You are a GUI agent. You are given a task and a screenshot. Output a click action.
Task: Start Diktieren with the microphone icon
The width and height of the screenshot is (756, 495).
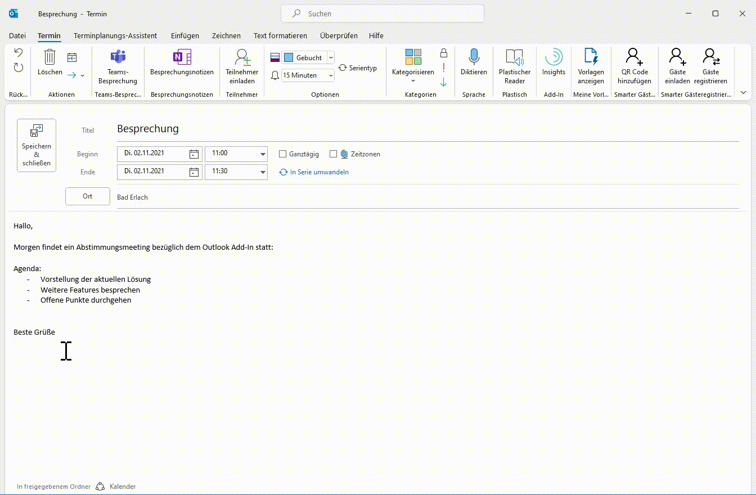(x=474, y=57)
